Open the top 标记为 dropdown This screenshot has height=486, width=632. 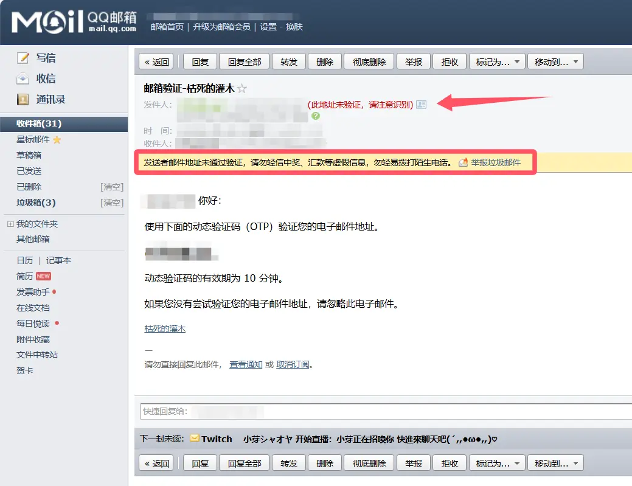(x=497, y=61)
